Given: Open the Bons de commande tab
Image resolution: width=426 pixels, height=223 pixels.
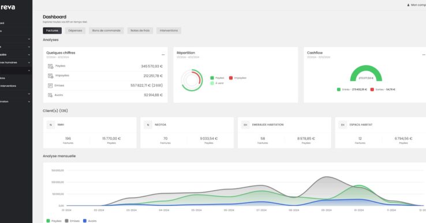Looking at the screenshot, I should (106, 31).
